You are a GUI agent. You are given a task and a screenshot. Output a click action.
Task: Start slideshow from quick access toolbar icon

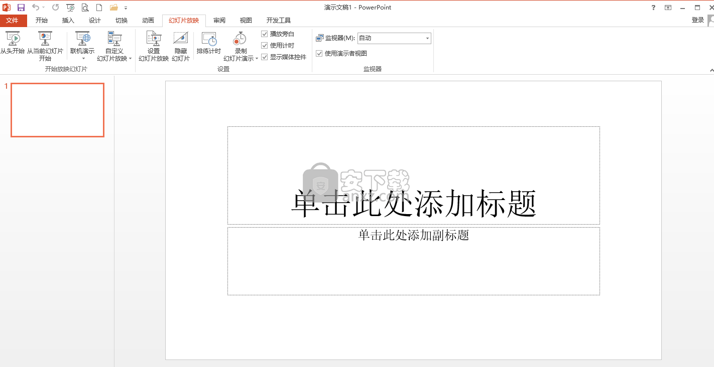[x=70, y=8]
